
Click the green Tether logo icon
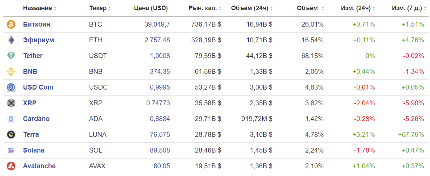[11, 56]
